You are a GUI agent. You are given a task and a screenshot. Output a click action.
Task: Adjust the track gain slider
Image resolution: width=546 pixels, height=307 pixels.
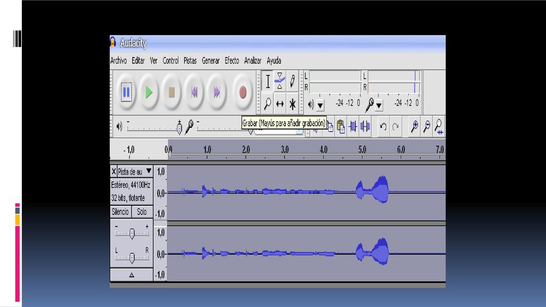point(132,233)
